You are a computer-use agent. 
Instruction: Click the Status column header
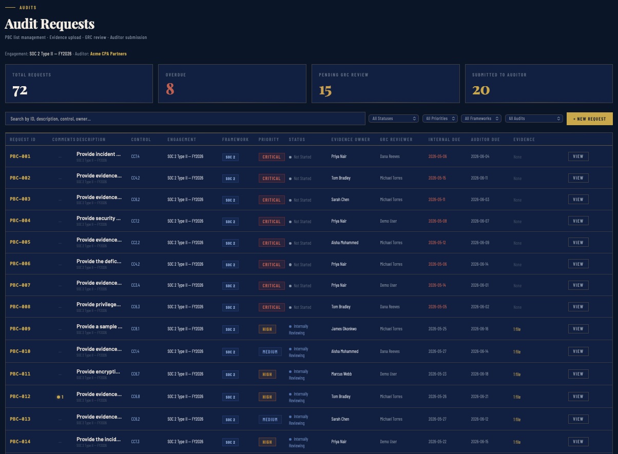[297, 140]
